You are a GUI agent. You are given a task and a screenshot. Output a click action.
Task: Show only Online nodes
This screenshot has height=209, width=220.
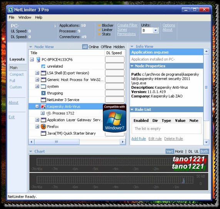coord(94,47)
